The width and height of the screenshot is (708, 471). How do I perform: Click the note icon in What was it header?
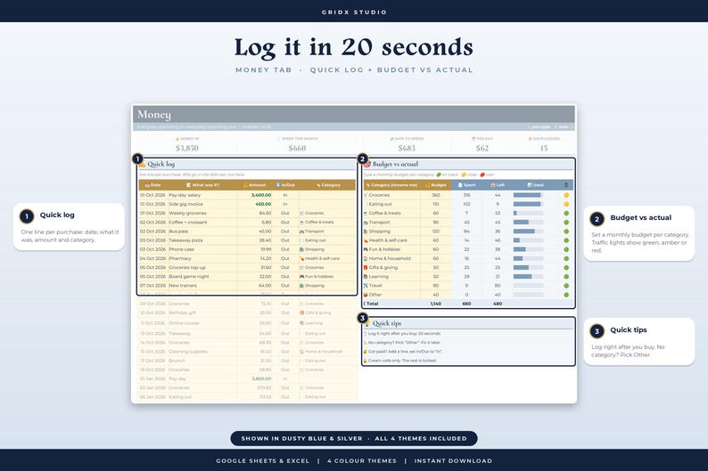(x=189, y=185)
